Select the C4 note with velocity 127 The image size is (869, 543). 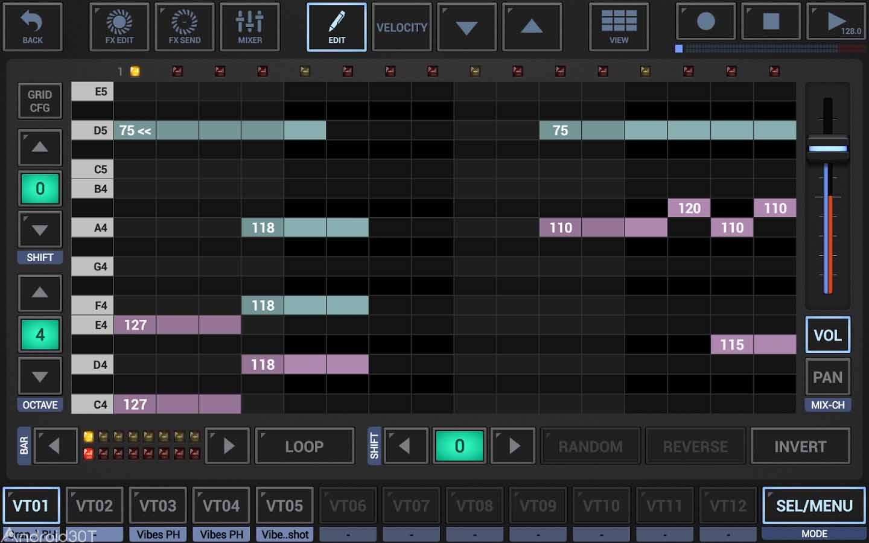[x=177, y=404]
